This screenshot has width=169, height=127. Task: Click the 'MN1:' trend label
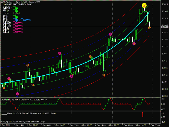[7, 8]
